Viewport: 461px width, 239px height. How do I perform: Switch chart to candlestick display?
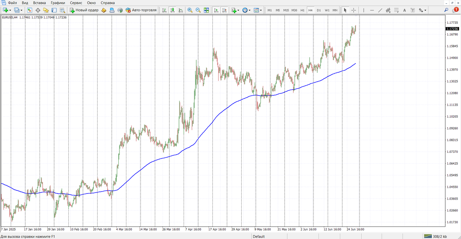173,10
